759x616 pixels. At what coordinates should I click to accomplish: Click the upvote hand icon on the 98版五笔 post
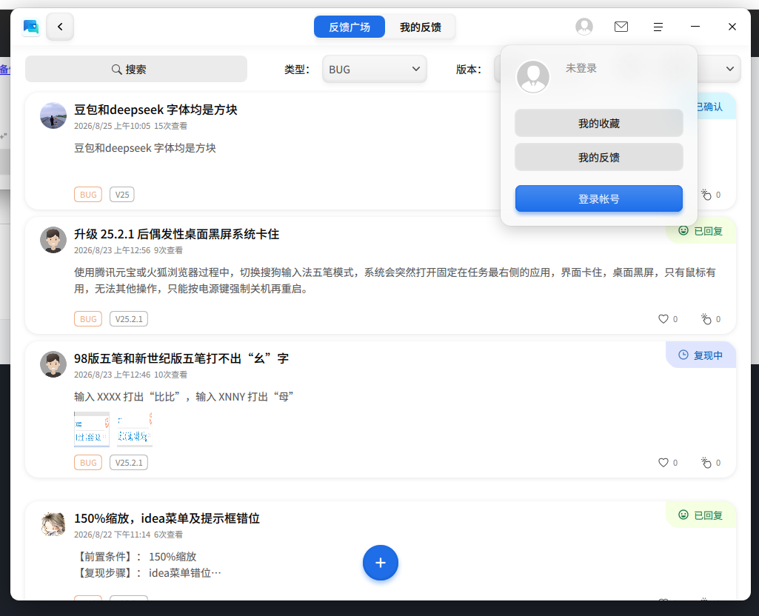coord(706,463)
